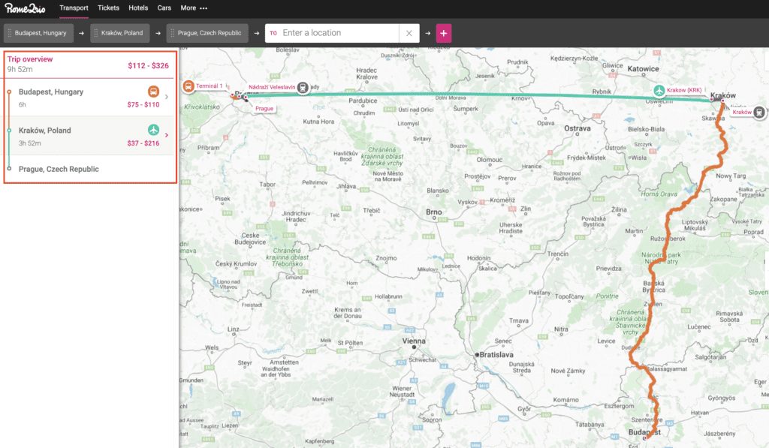Image resolution: width=769 pixels, height=448 pixels.
Task: Click the Prague, Czech Republic route chip
Action: [x=209, y=33]
